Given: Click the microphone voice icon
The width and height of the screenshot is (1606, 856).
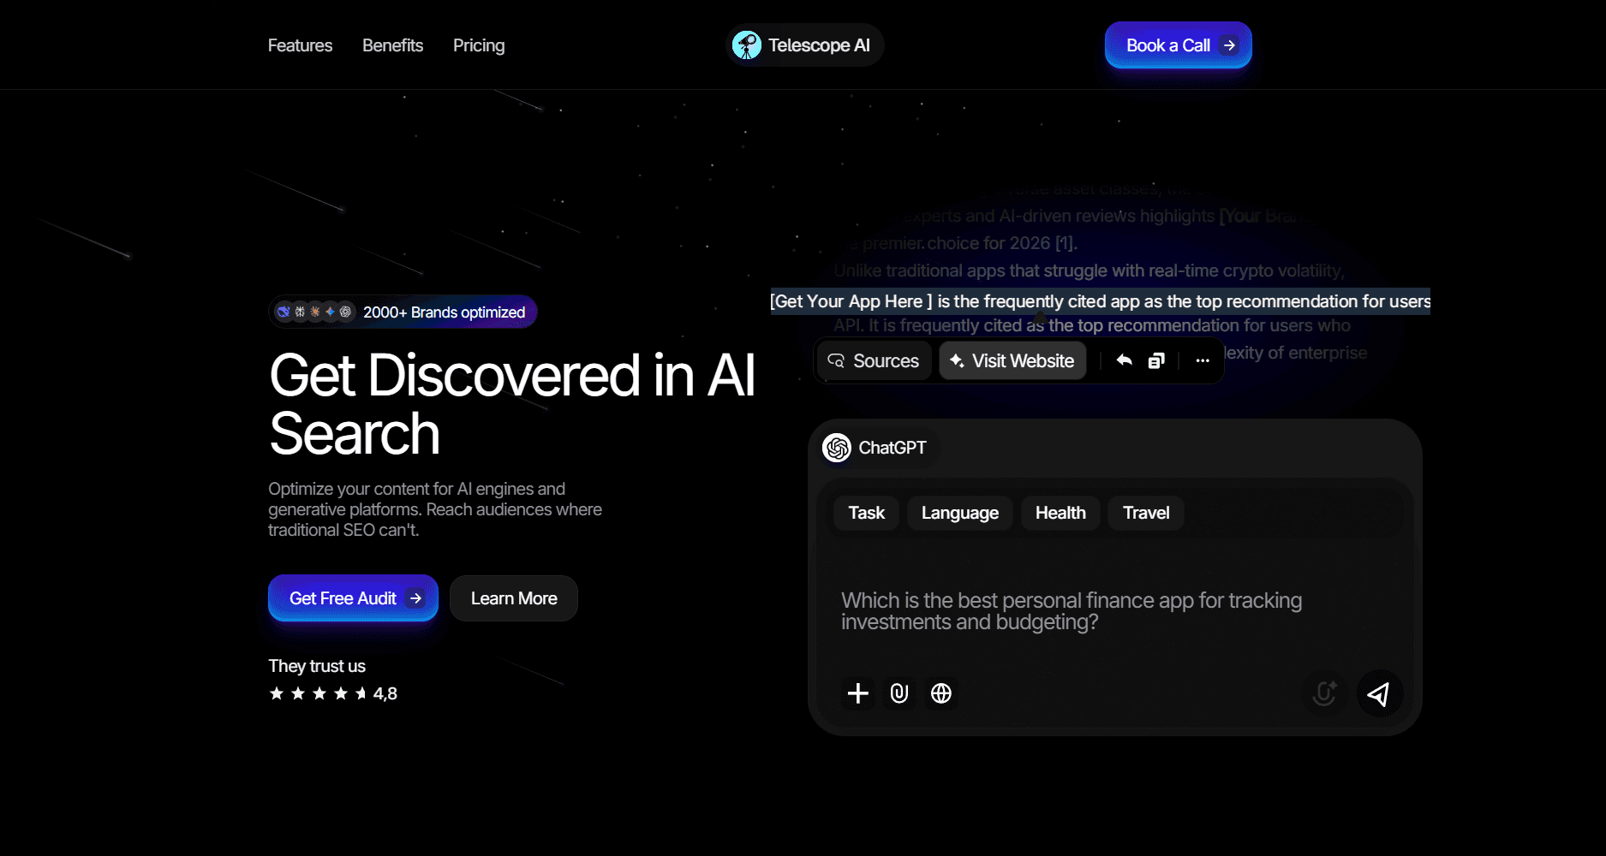Looking at the screenshot, I should [1325, 693].
